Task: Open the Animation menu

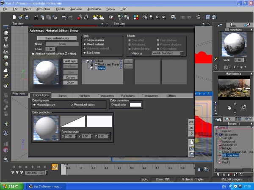Action: [76, 9]
